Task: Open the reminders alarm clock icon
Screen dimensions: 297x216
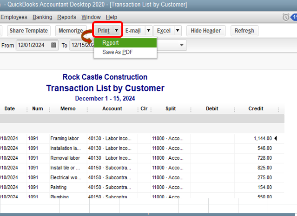Action: 286,17
